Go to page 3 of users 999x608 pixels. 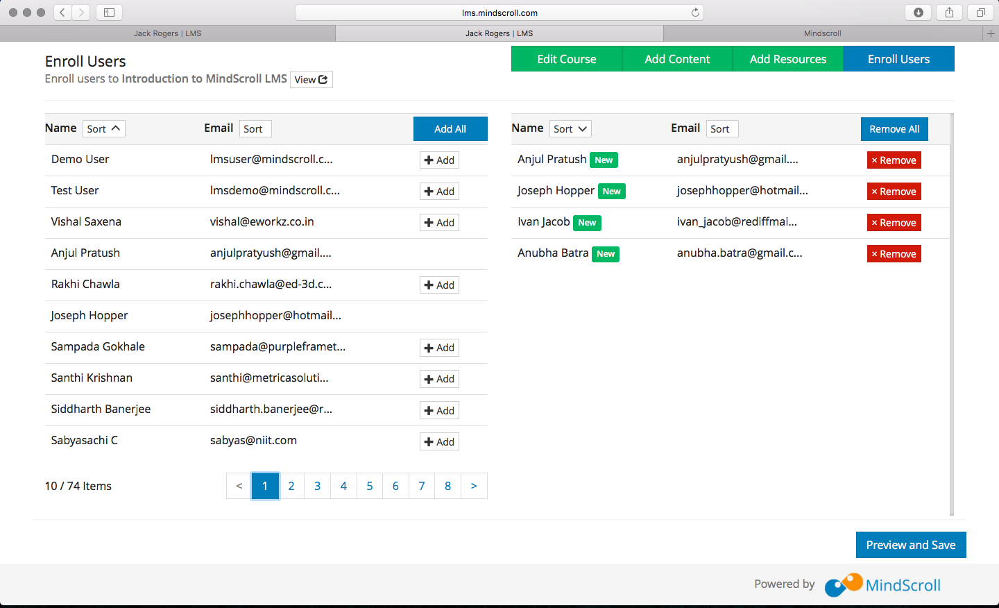tap(317, 486)
